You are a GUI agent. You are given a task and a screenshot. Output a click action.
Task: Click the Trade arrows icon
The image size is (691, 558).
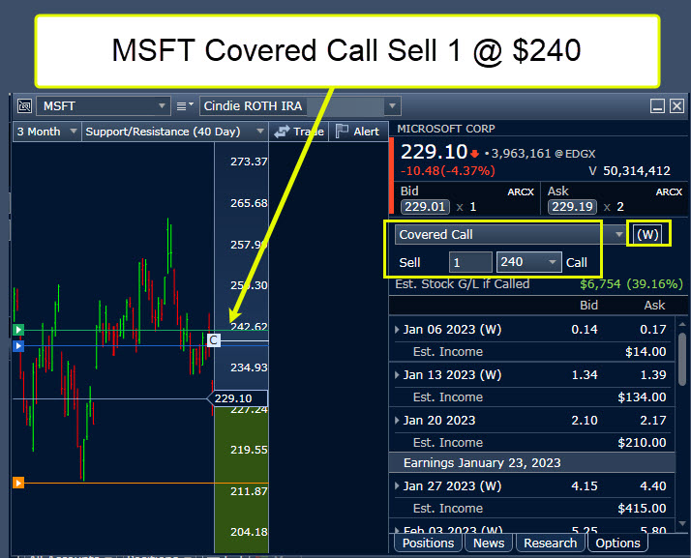point(283,132)
